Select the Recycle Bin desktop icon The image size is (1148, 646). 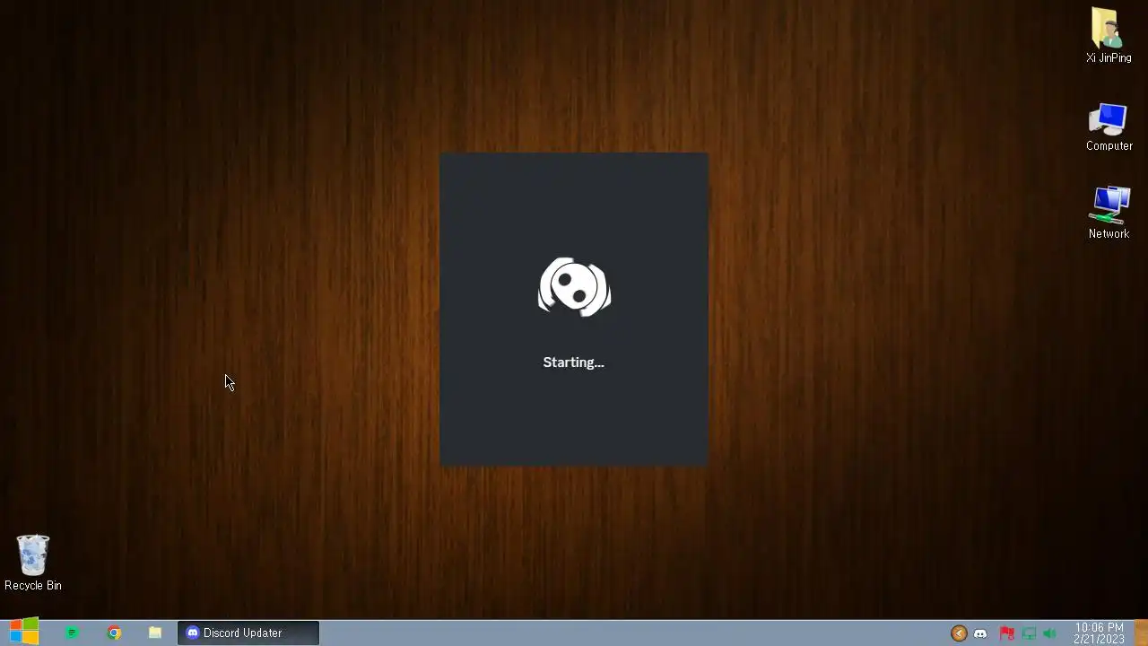pyautogui.click(x=33, y=563)
